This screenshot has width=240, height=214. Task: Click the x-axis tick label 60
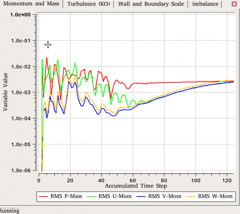(133, 181)
